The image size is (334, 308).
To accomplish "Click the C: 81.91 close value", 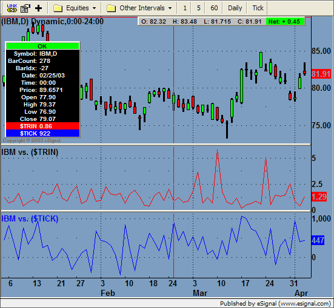I will [x=249, y=22].
